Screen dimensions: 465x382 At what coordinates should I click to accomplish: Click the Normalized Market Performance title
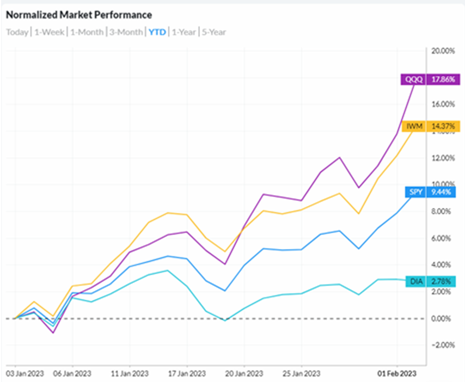click(x=79, y=15)
